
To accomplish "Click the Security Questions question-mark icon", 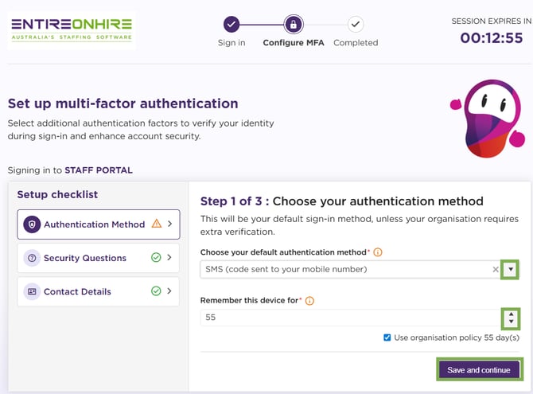I will point(32,258).
